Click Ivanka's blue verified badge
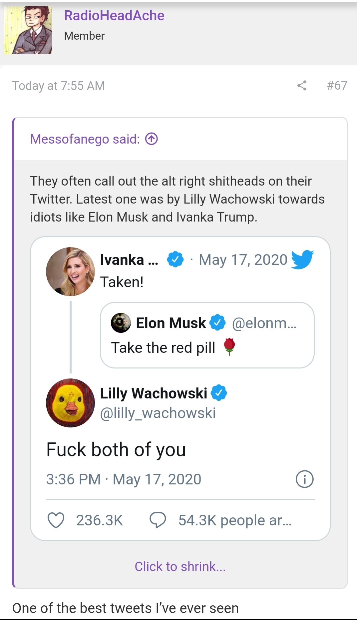This screenshot has height=620, width=357. coord(175,260)
